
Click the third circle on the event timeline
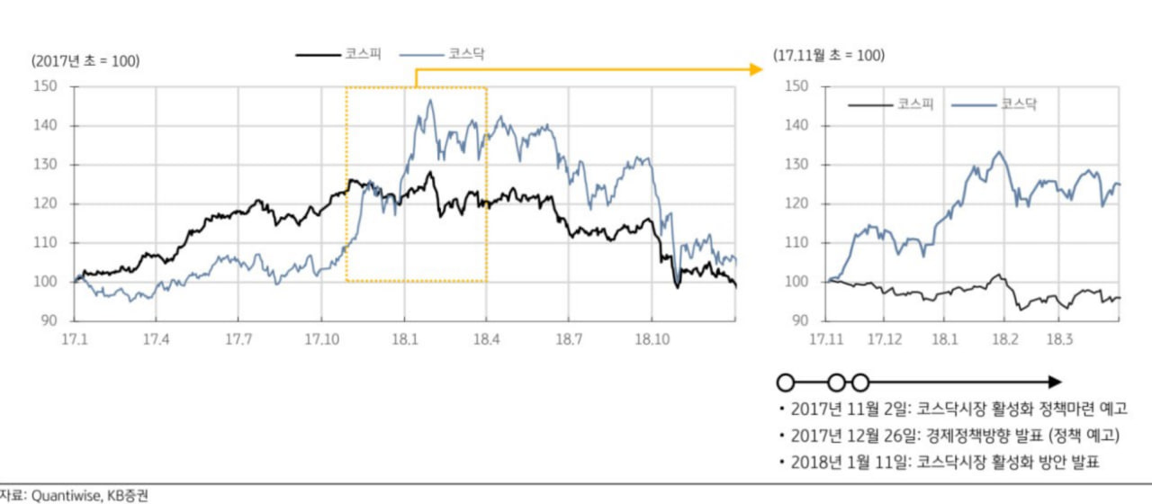[x=860, y=382]
